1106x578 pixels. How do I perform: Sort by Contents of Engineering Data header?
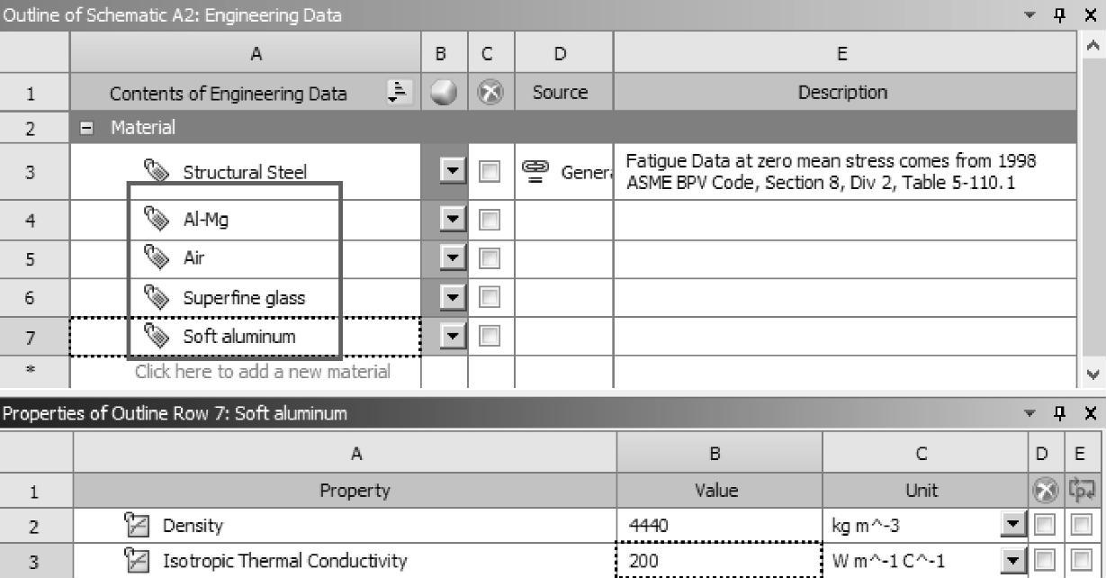click(396, 92)
